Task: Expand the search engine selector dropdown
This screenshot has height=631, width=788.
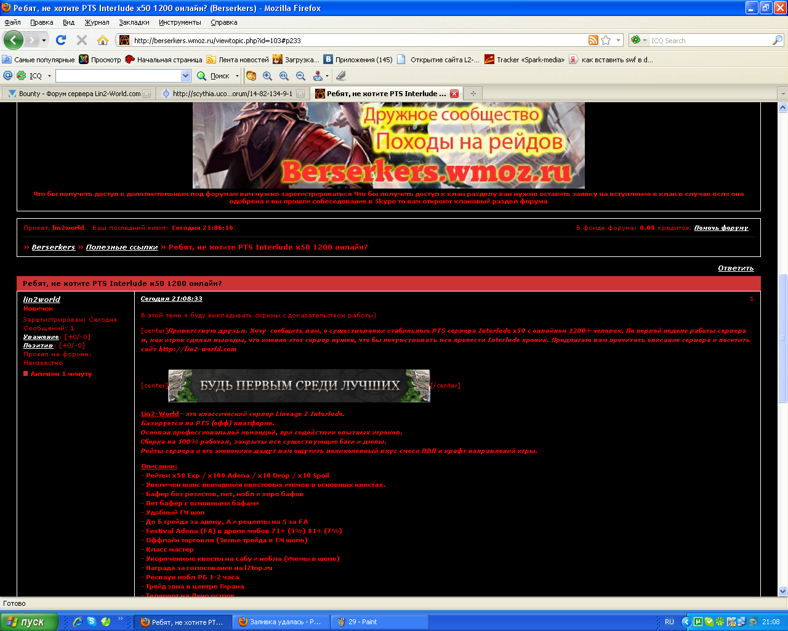Action: (645, 41)
